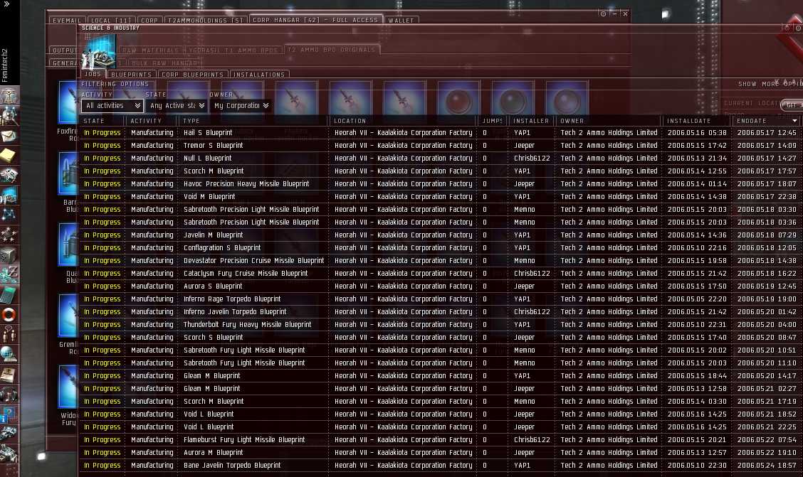Select the Corp Hangar [42] Full Access tab
This screenshot has height=477, width=803.
tap(315, 19)
